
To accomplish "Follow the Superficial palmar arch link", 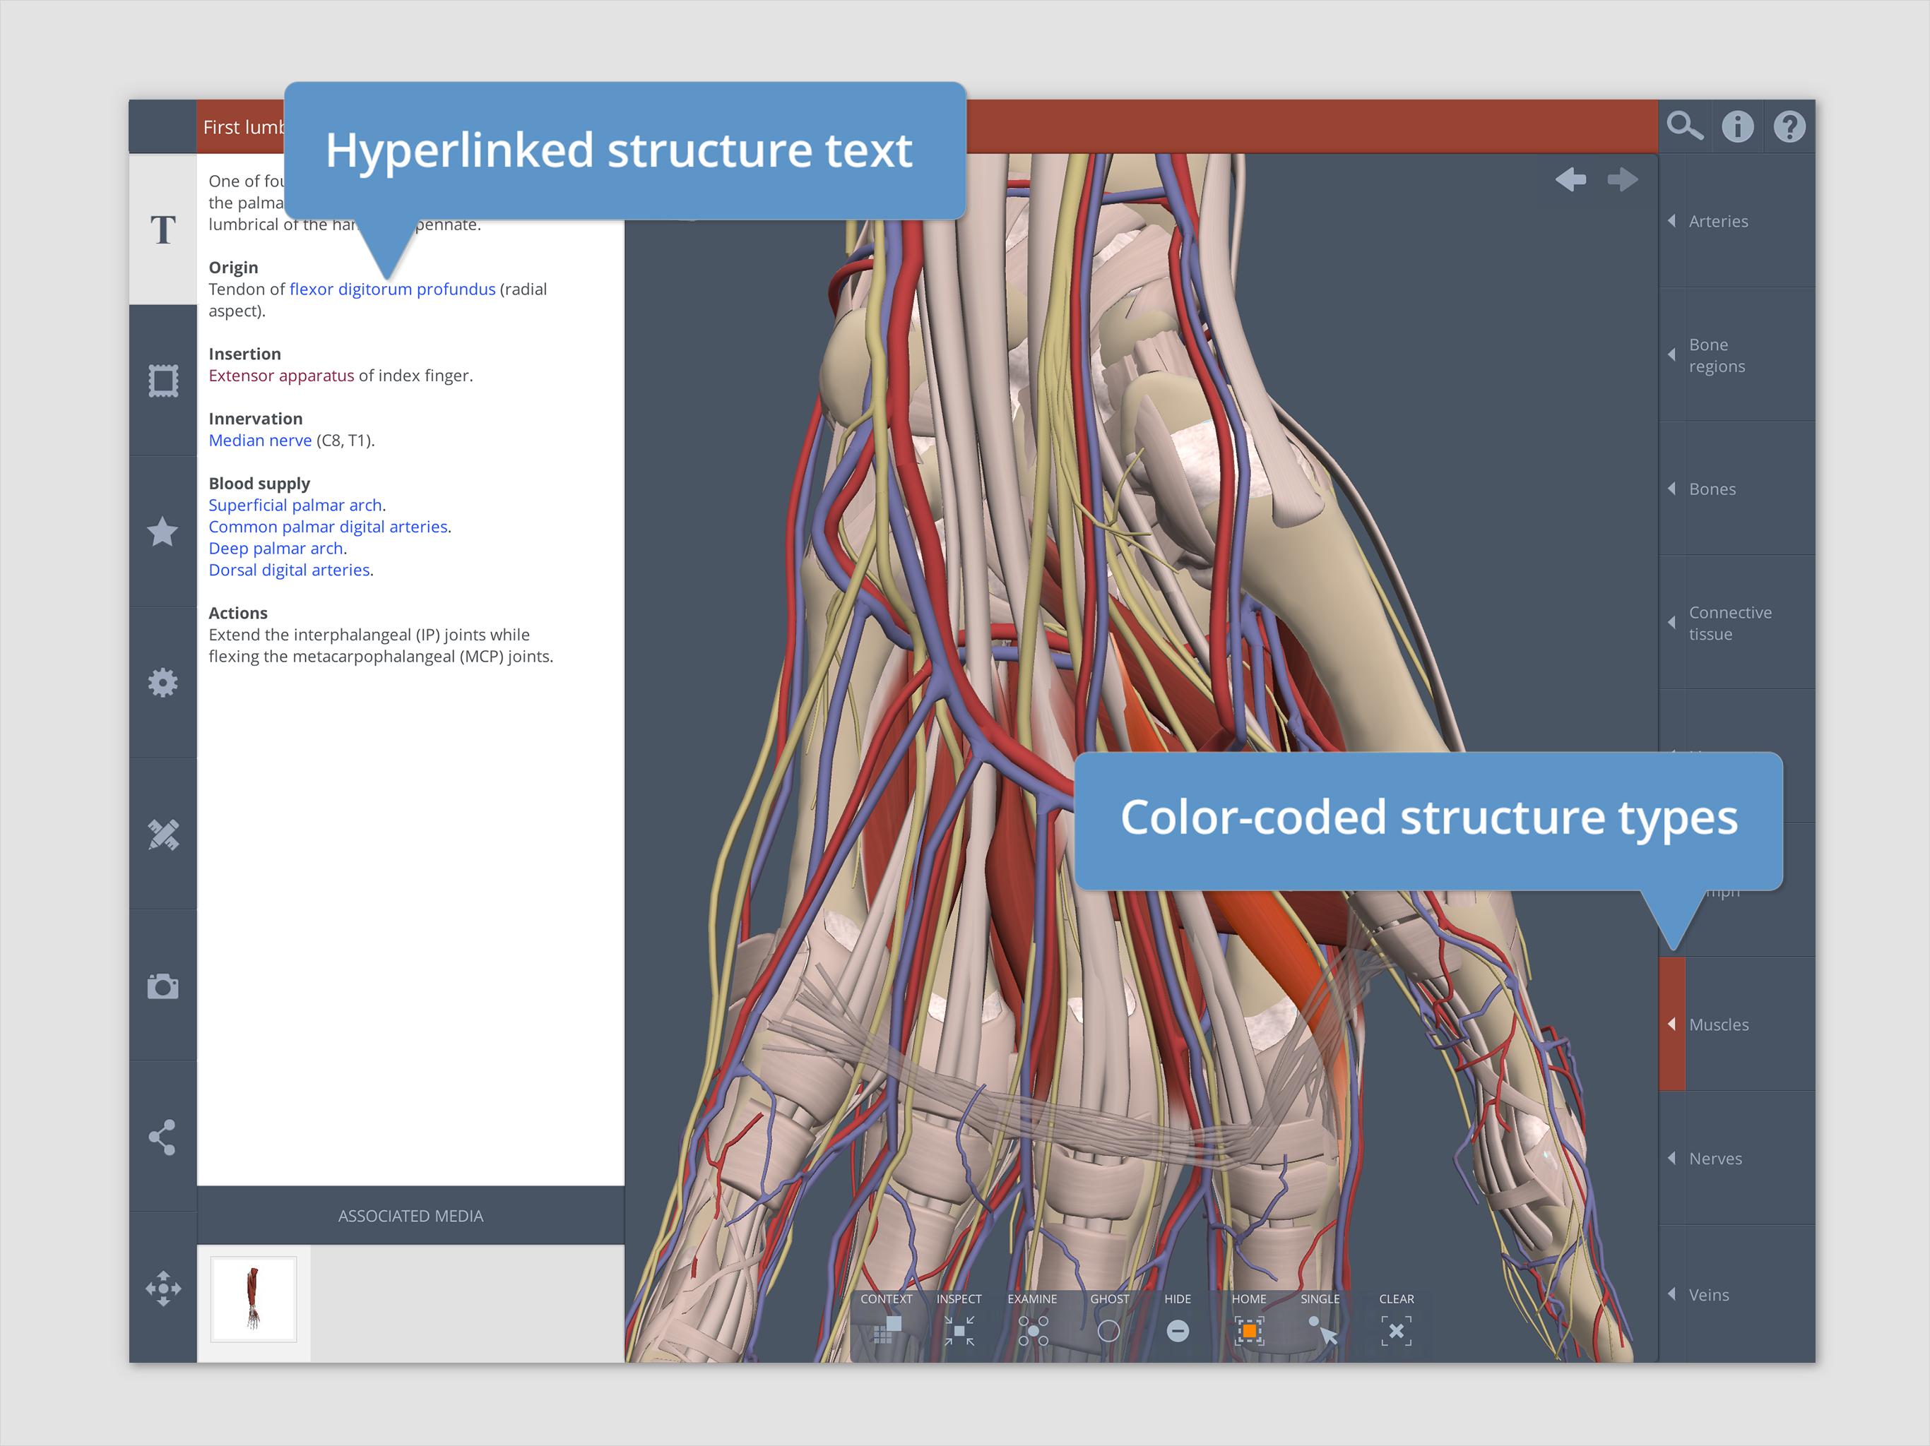I will click(x=295, y=506).
